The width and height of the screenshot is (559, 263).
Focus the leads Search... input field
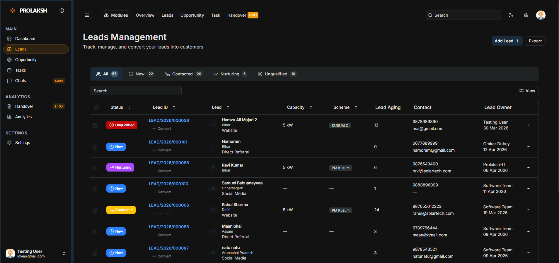(x=136, y=91)
